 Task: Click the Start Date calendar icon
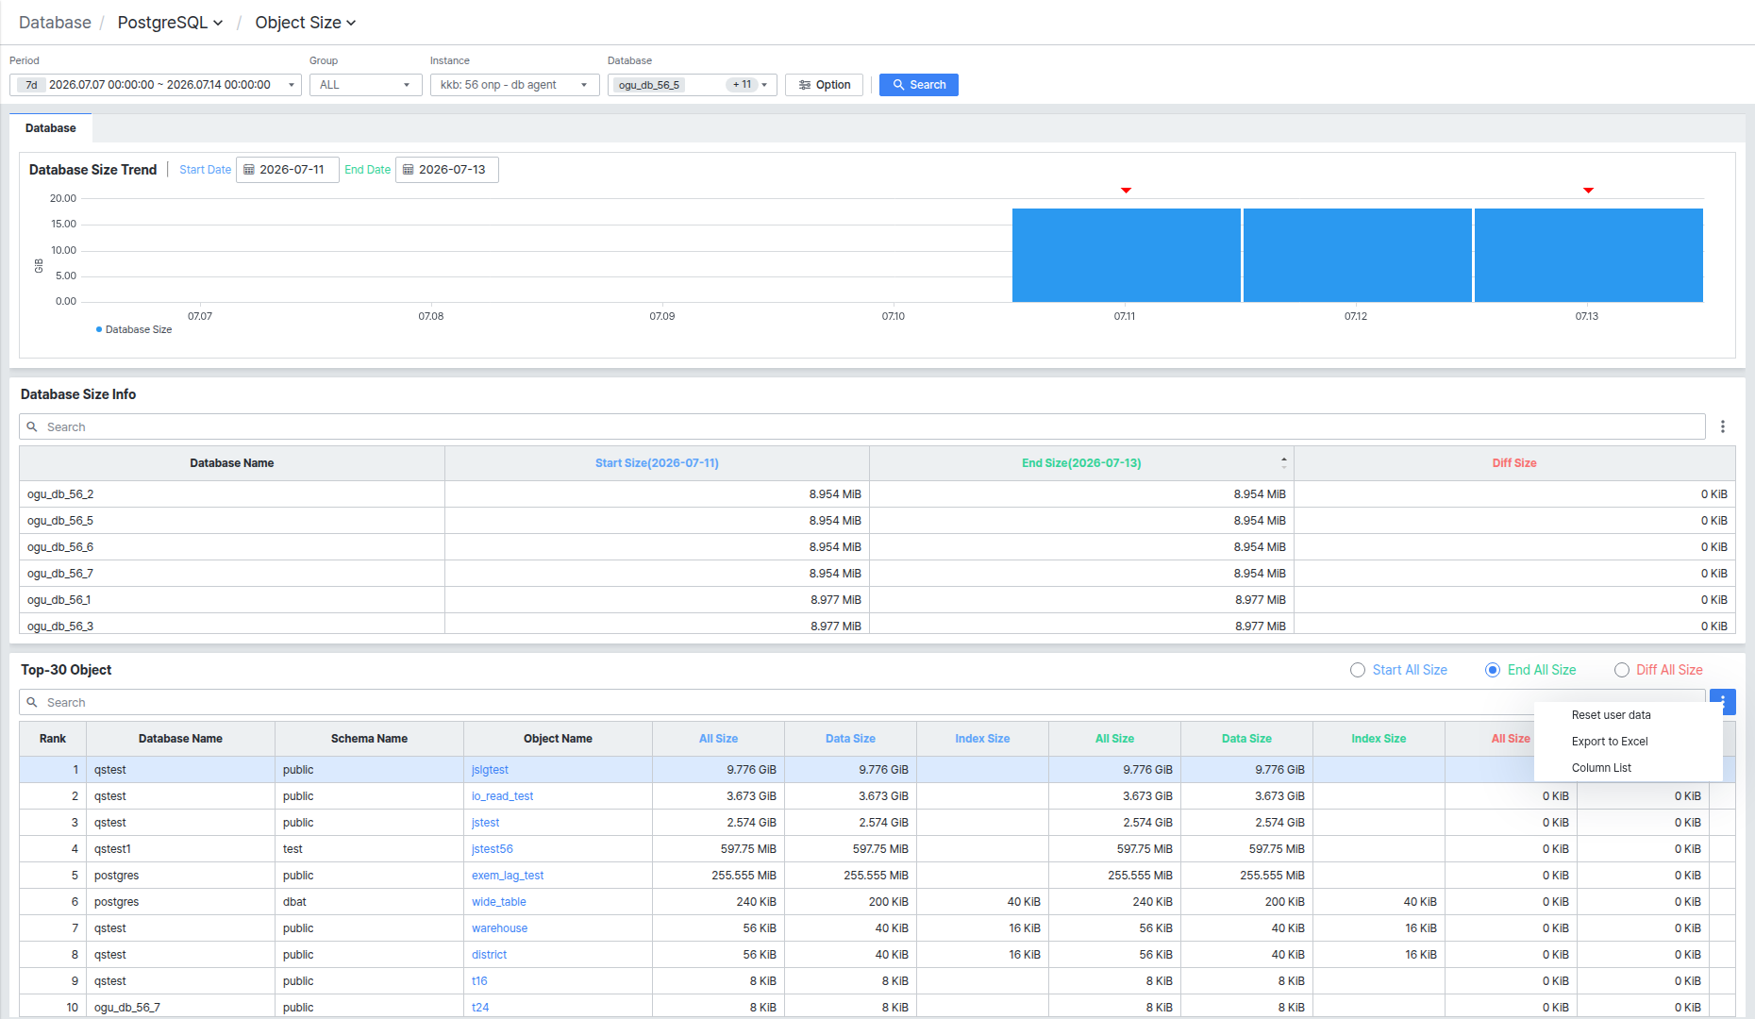[249, 170]
